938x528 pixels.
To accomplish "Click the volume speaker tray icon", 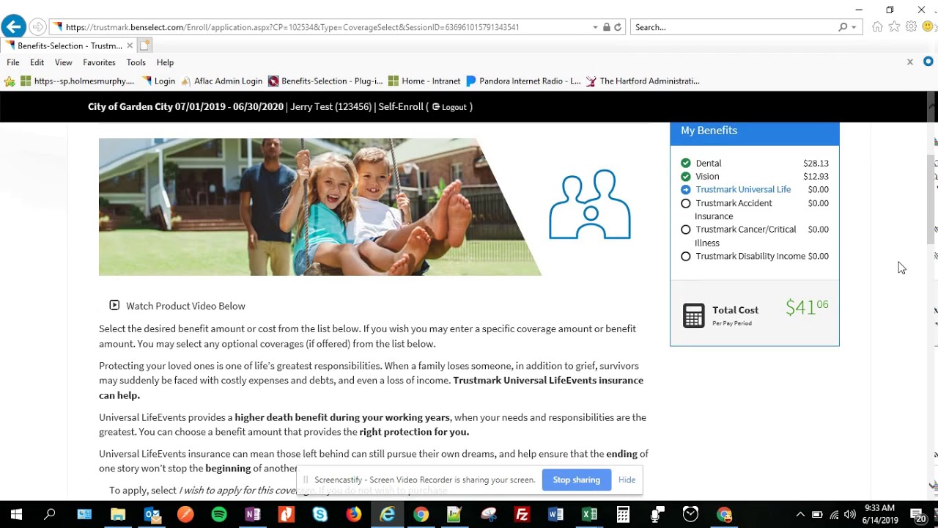I will point(850,515).
